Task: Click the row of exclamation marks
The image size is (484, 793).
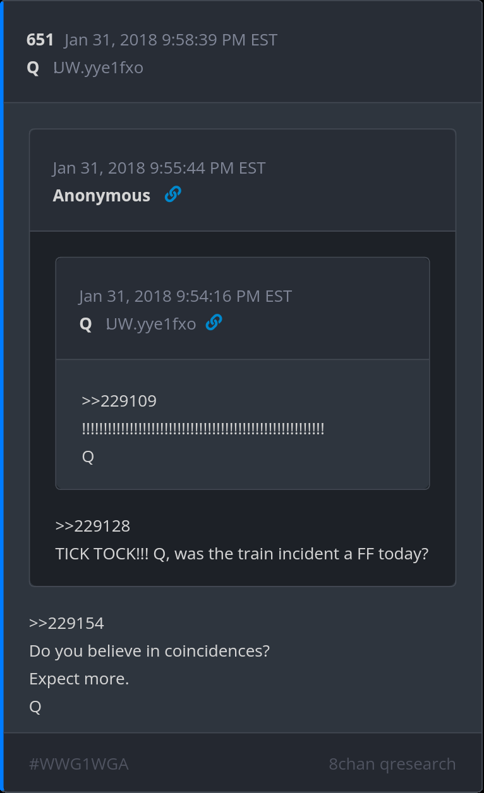Action: (203, 429)
